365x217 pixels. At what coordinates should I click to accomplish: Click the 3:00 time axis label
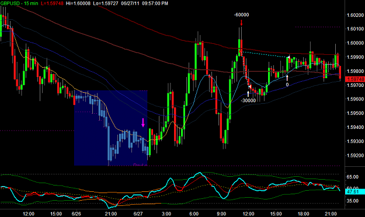[x=166, y=213]
